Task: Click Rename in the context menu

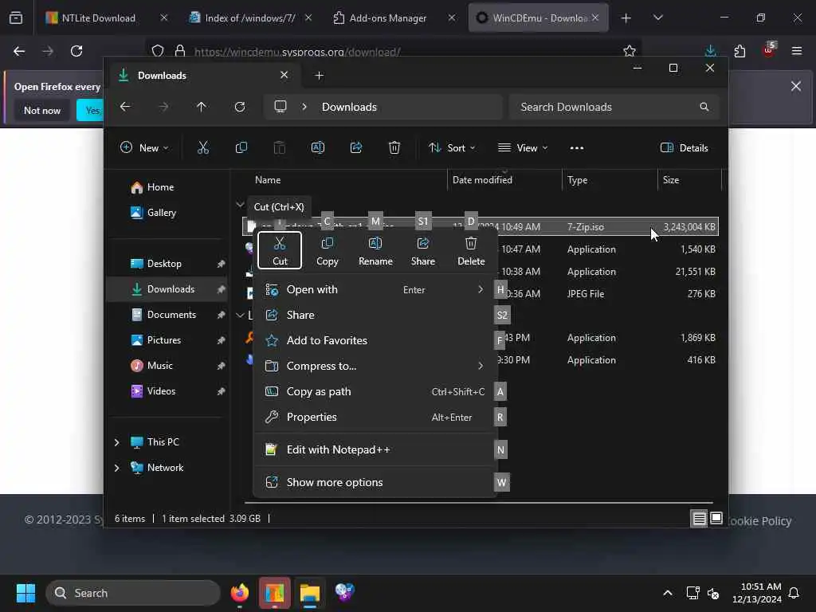Action: [375, 251]
